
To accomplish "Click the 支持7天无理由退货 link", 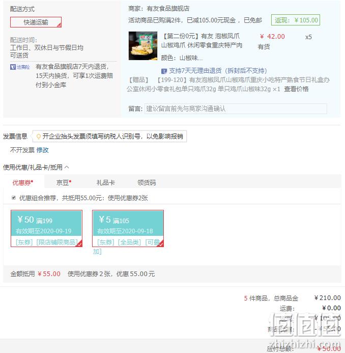I will (218, 71).
